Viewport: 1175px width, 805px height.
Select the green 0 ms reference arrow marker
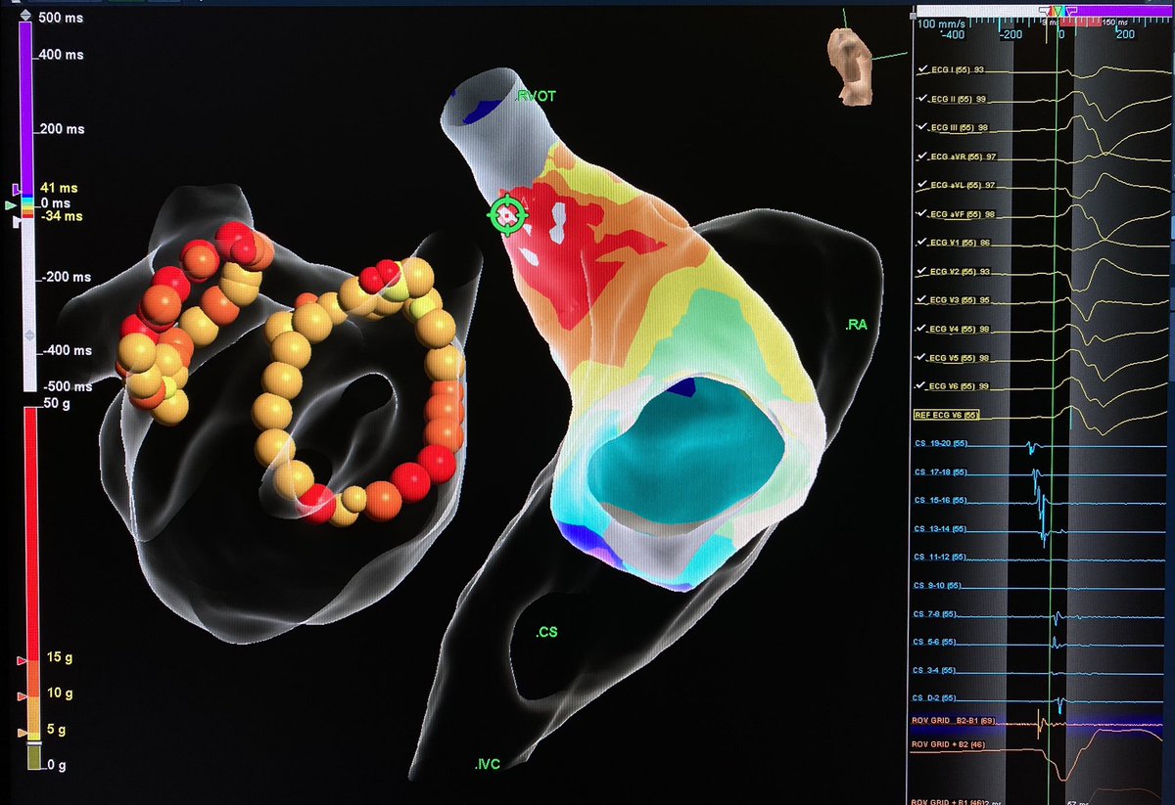click(x=11, y=205)
